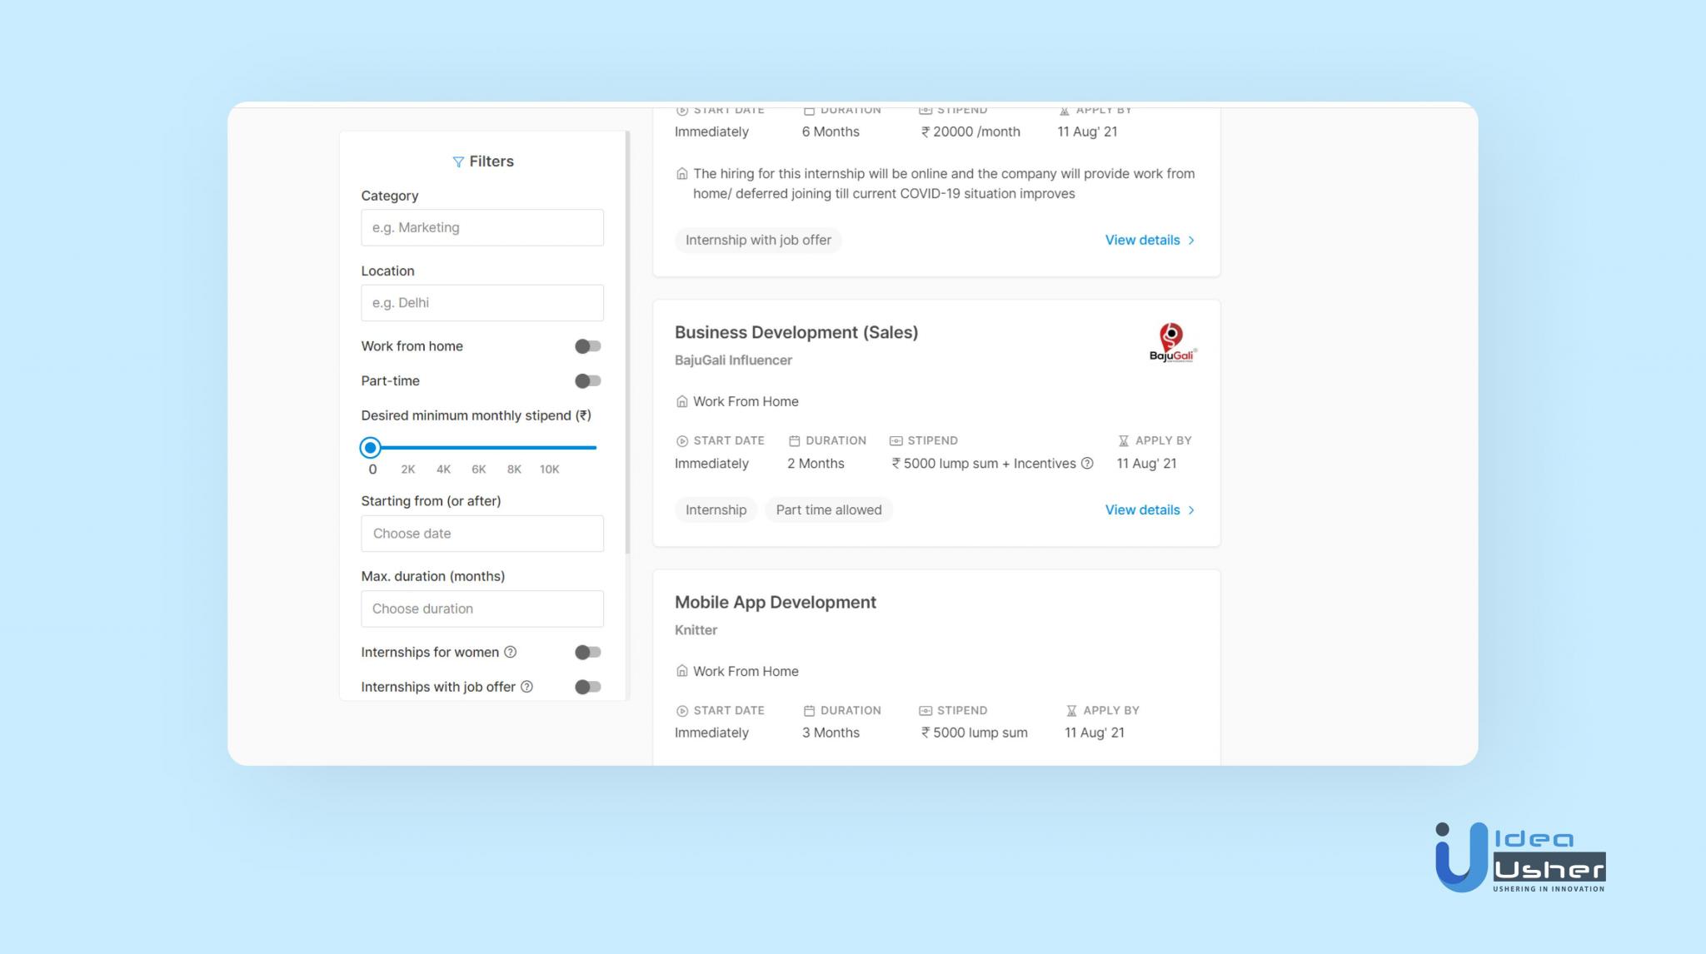The image size is (1706, 954).
Task: Click the BajuGali company logo
Action: [1172, 343]
